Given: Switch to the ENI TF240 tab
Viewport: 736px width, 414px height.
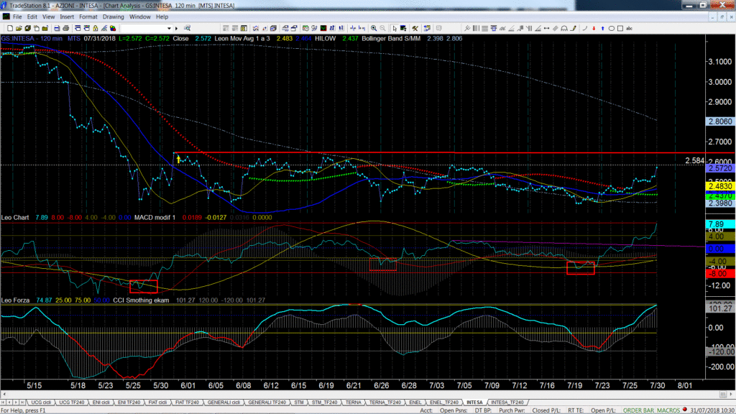Looking at the screenshot, I should tap(129, 402).
